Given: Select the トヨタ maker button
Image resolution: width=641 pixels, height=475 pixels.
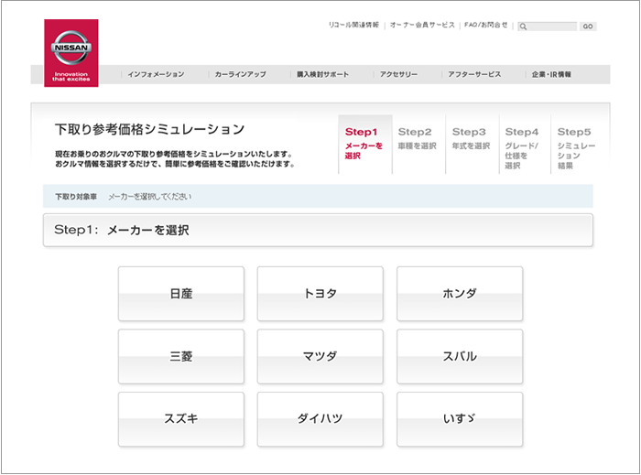Looking at the screenshot, I should [320, 294].
